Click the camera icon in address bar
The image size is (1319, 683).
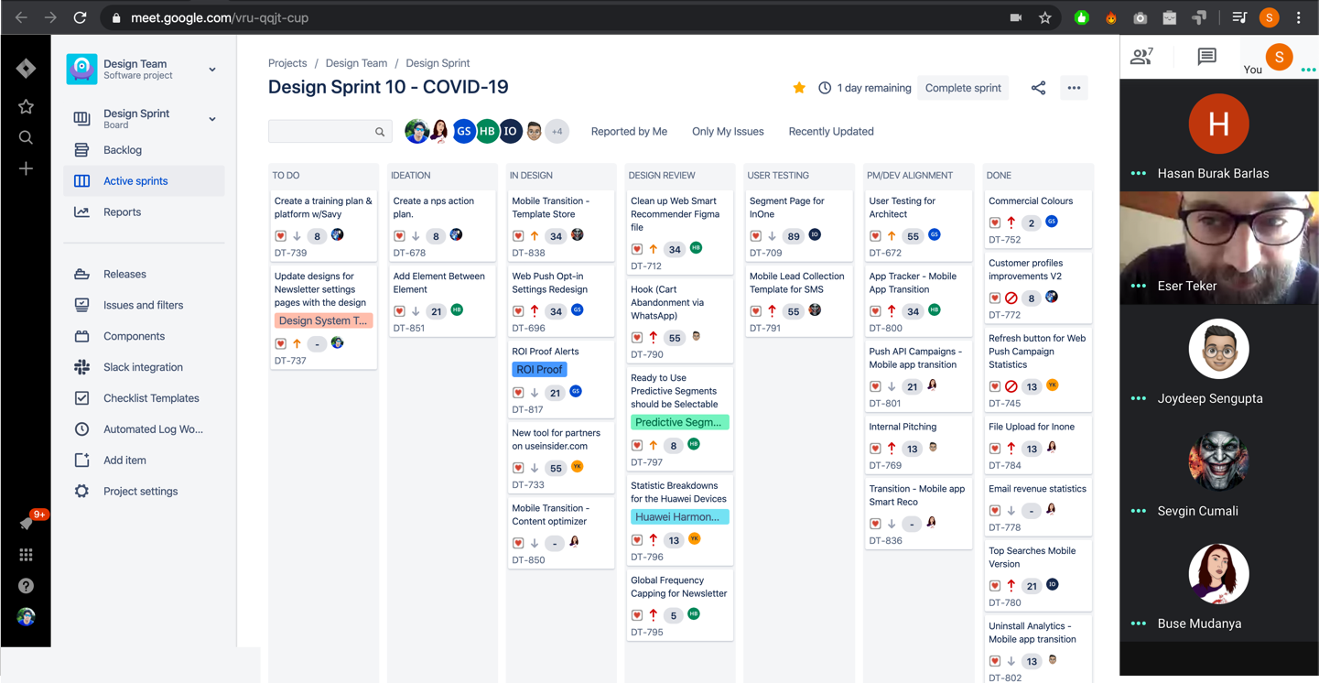1016,17
